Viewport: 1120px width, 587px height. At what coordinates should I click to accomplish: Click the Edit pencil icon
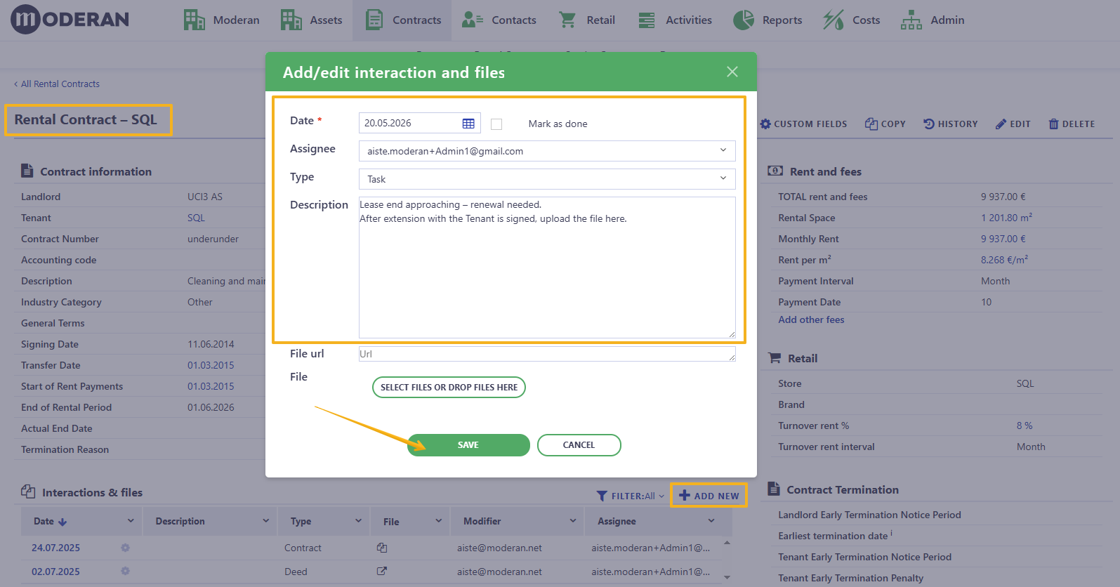1001,124
